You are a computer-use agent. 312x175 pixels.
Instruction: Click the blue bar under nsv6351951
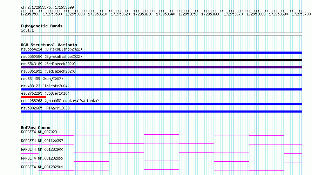pos(161,75)
